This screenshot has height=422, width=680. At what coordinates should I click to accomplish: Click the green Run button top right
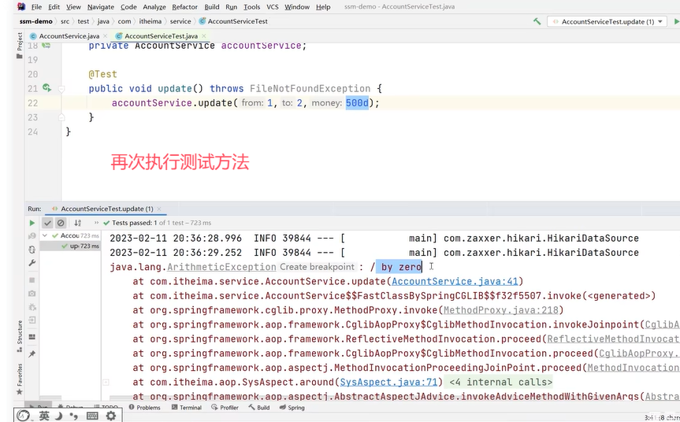tap(676, 21)
